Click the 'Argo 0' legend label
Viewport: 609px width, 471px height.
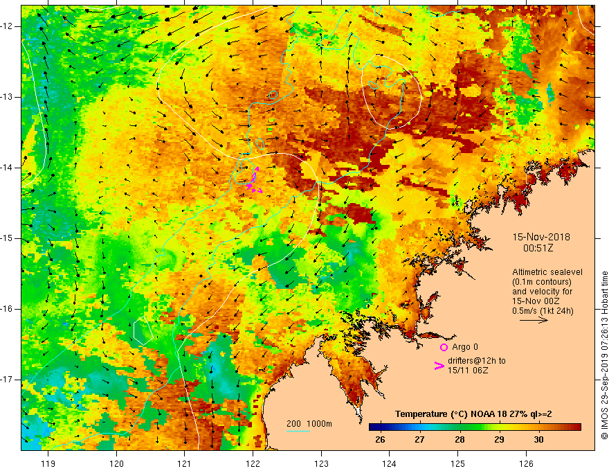465,347
